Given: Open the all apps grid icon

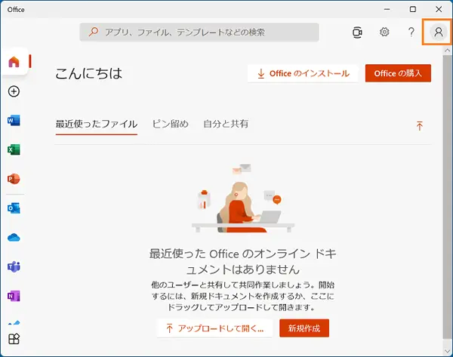Looking at the screenshot, I should click(x=14, y=339).
